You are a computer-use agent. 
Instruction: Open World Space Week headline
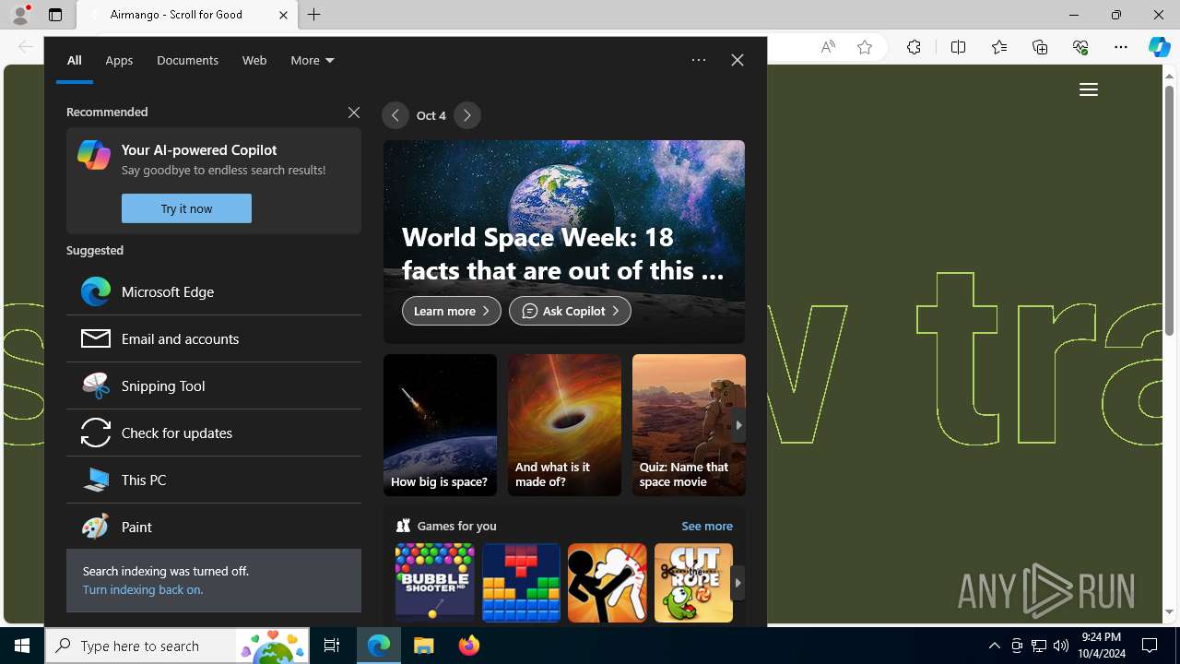562,254
